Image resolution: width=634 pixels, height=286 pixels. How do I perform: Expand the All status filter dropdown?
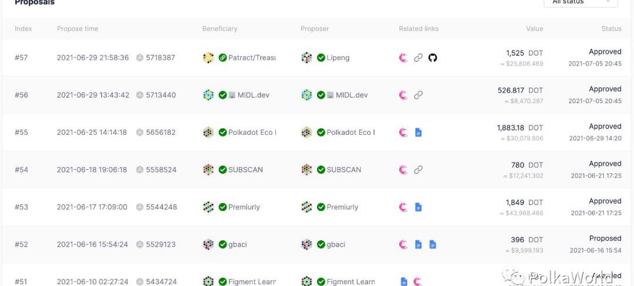coord(581,2)
